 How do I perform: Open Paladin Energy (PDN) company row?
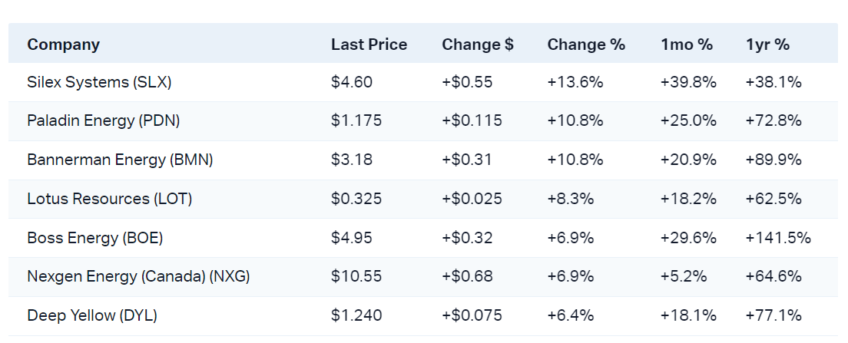104,121
